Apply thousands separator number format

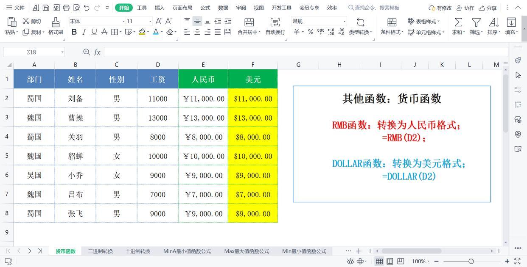click(x=321, y=32)
